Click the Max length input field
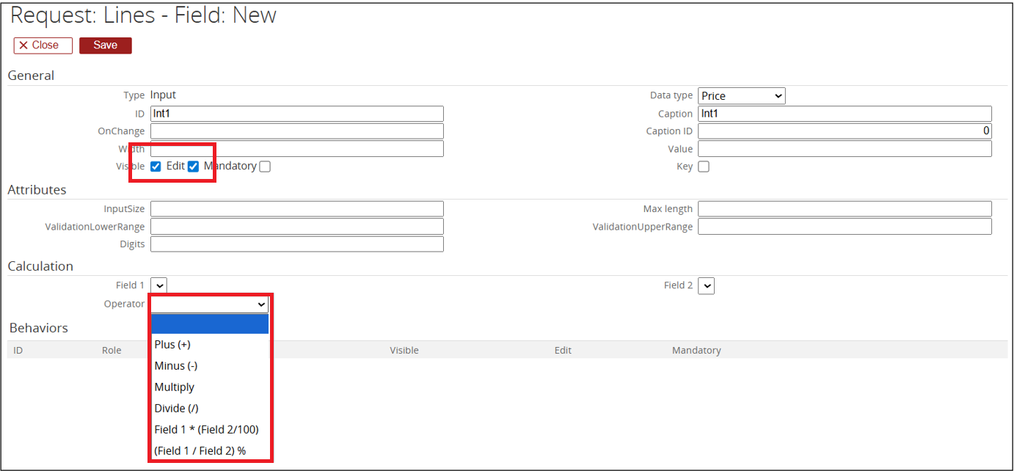1014x471 pixels. point(844,209)
